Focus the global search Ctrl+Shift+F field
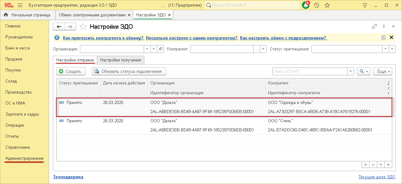This screenshot has width=402, height=184. 253,5
